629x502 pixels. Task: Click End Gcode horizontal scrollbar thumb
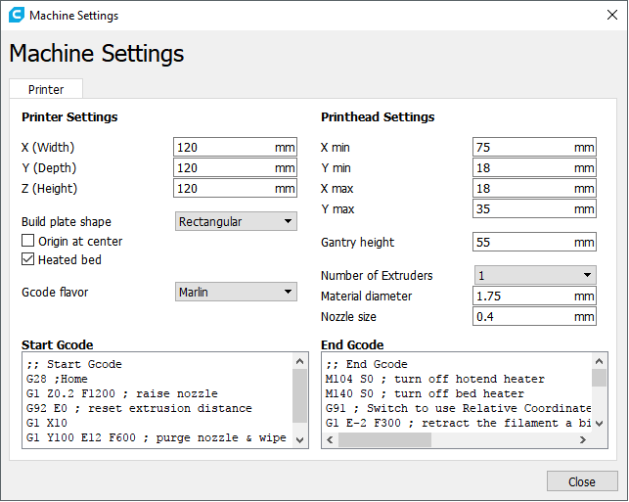[x=384, y=439]
